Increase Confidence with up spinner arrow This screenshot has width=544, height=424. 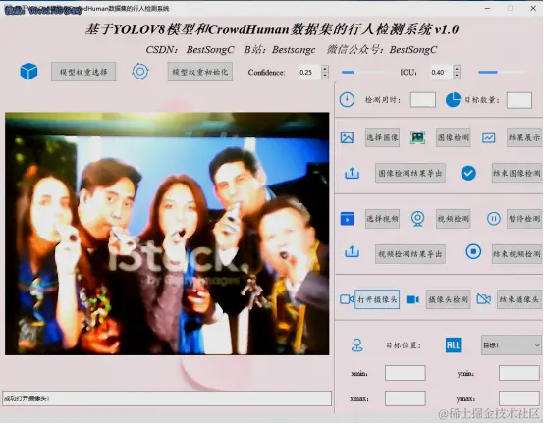click(325, 69)
